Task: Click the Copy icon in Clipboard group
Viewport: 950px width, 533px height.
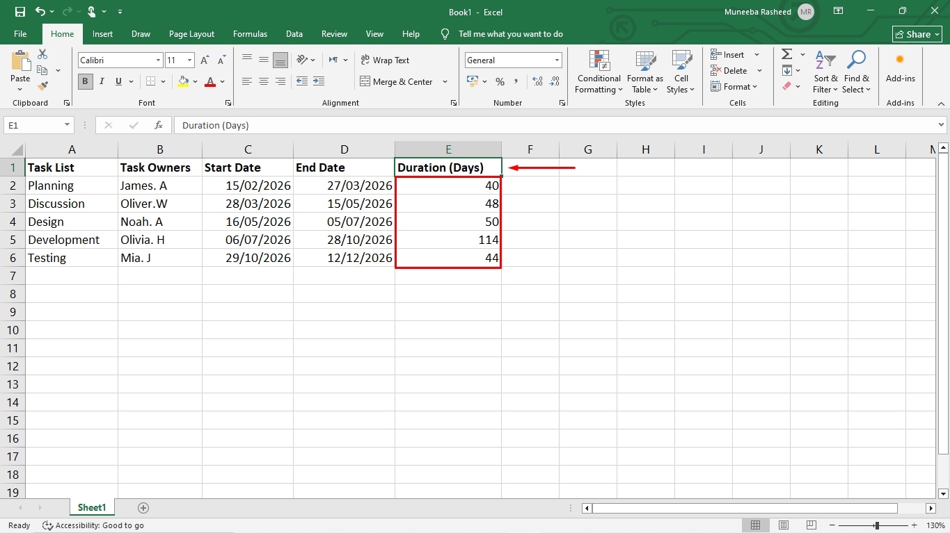Action: point(42,70)
